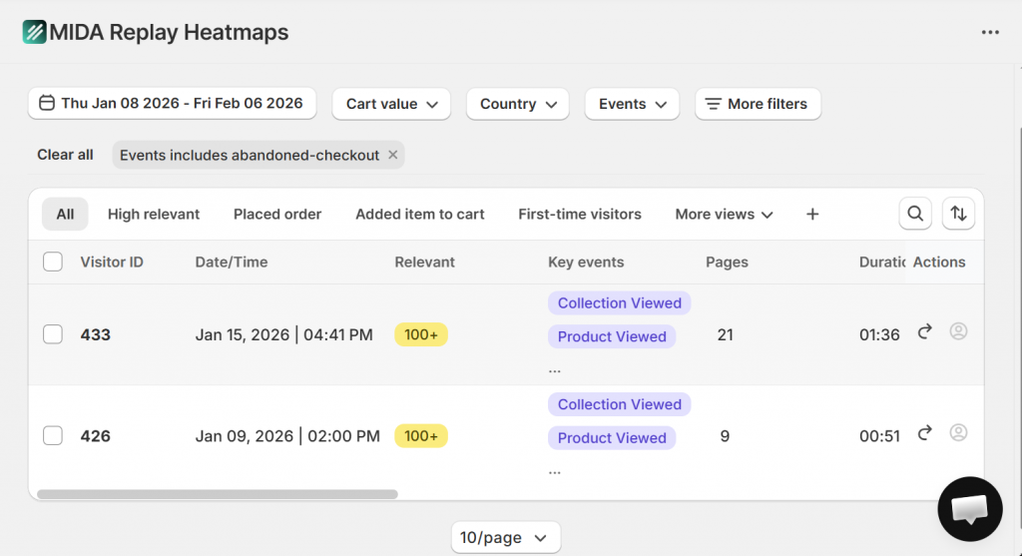Open visitor profile icon for visitor 426

958,433
